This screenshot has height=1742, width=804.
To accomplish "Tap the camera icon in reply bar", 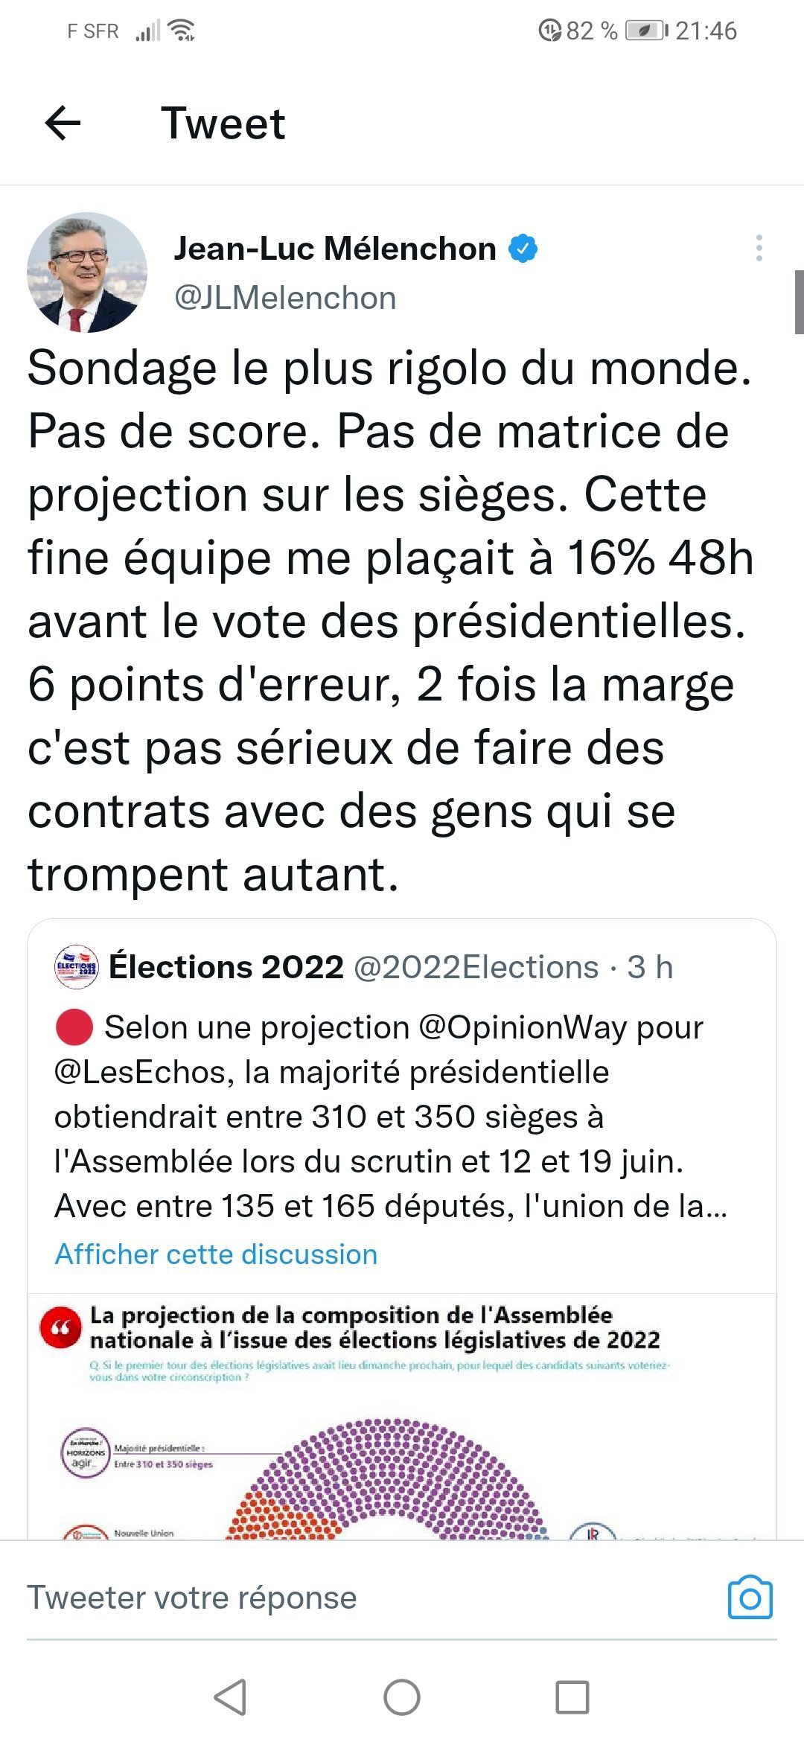I will pos(750,1597).
